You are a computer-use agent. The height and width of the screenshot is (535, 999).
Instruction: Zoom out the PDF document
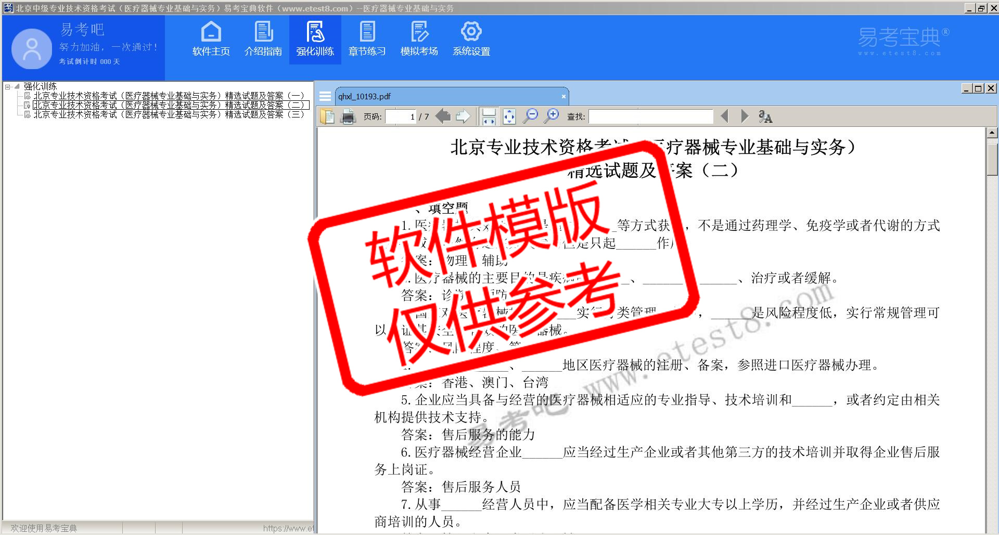[x=530, y=116]
